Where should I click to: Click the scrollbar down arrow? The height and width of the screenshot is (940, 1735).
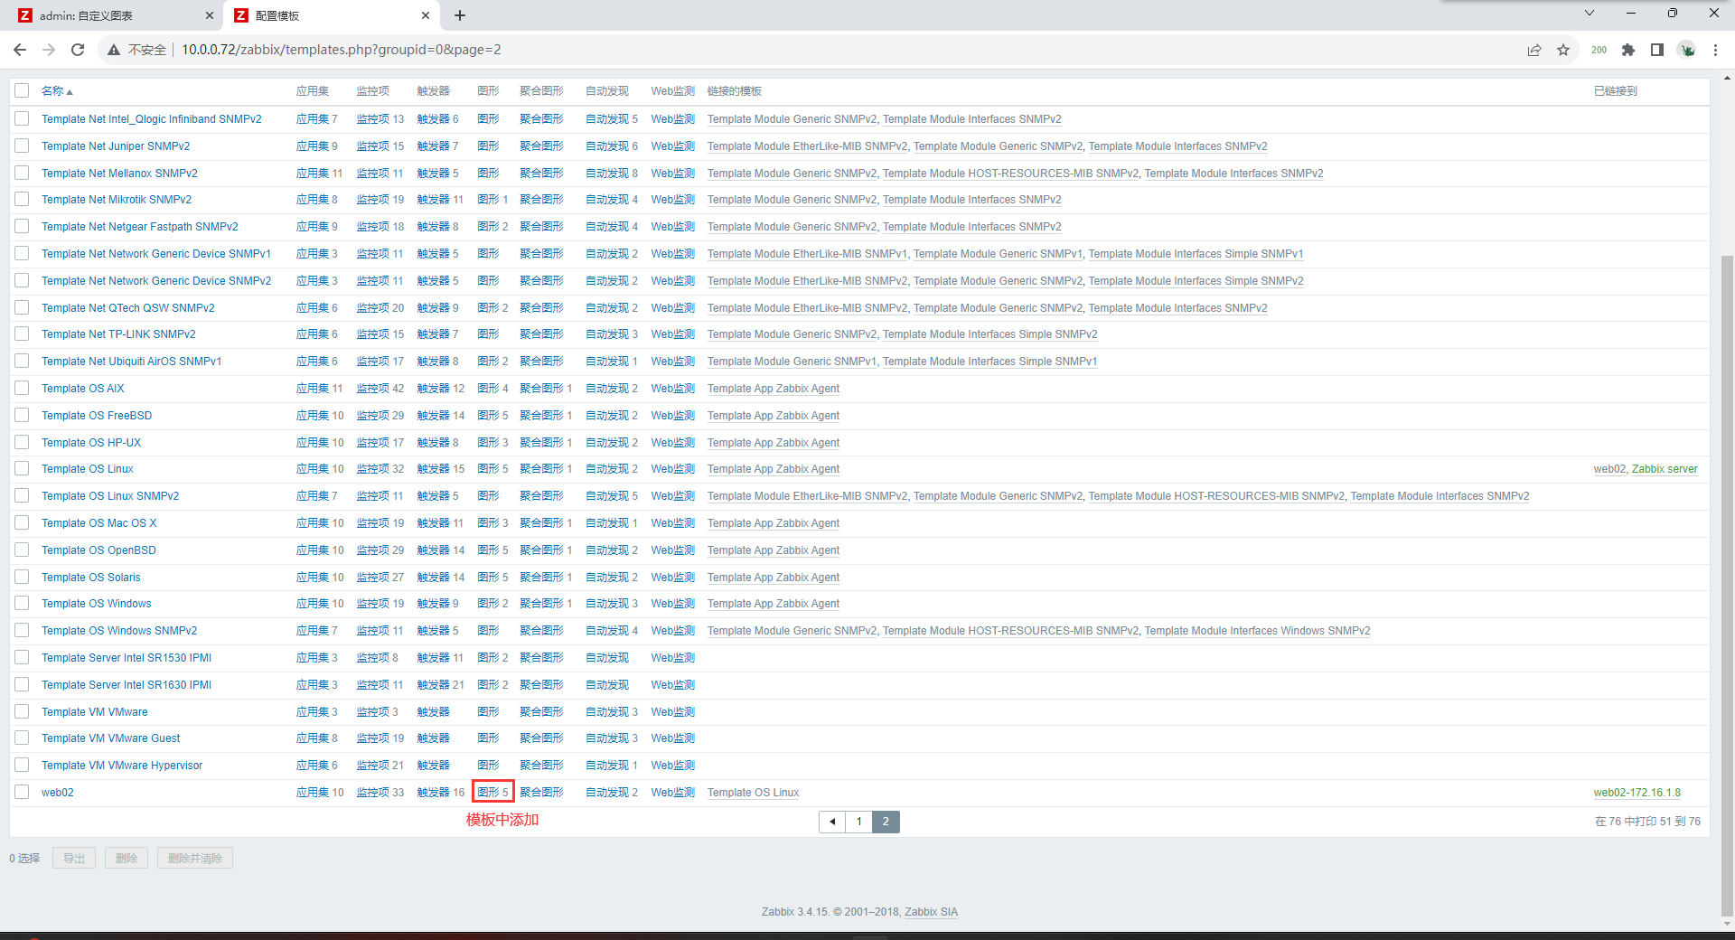[1727, 924]
